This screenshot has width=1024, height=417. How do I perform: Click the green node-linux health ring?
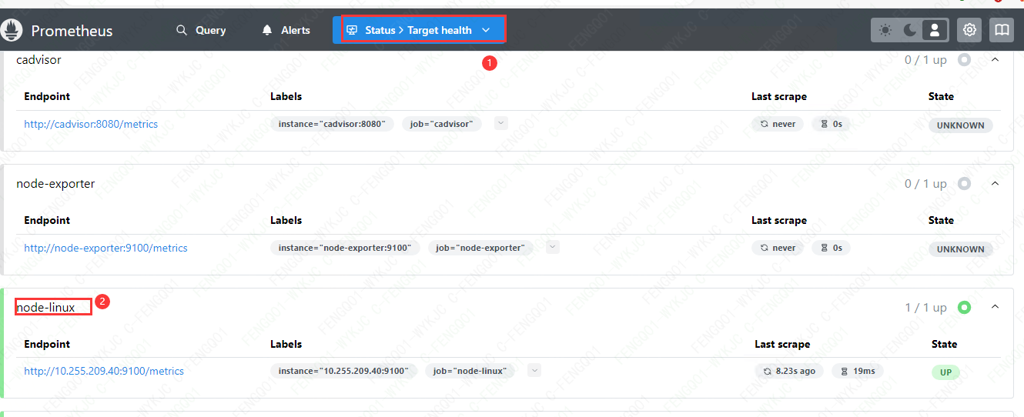pyautogui.click(x=964, y=307)
